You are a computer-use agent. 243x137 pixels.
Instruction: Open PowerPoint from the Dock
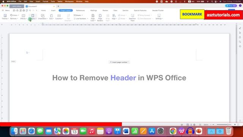point(199,131)
